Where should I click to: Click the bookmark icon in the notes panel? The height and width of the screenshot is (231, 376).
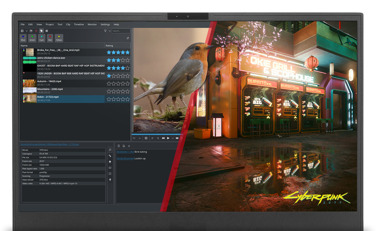click(119, 146)
